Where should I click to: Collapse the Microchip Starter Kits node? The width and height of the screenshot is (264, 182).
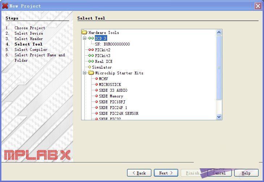pos(84,73)
